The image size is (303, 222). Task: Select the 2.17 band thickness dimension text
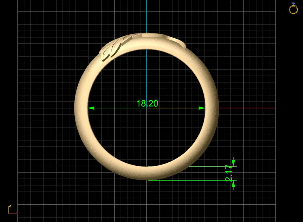[x=229, y=173]
